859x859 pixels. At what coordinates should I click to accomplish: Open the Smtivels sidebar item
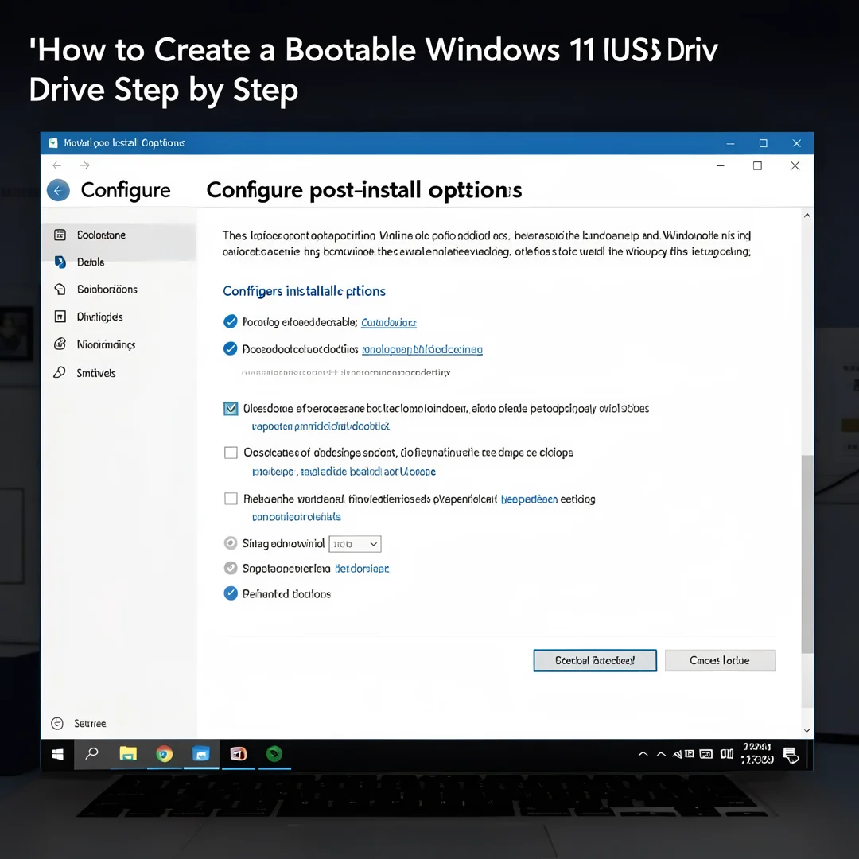(x=119, y=372)
